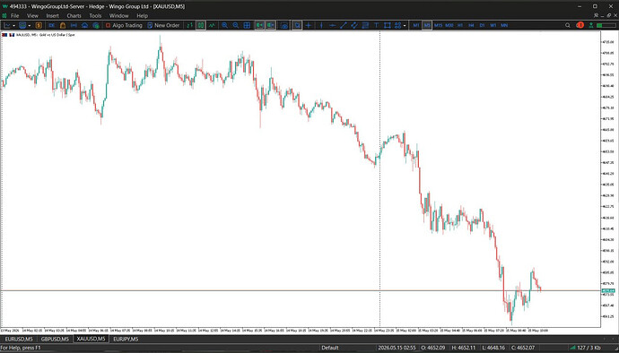Click the orange dollar symbols icon

pos(39,25)
